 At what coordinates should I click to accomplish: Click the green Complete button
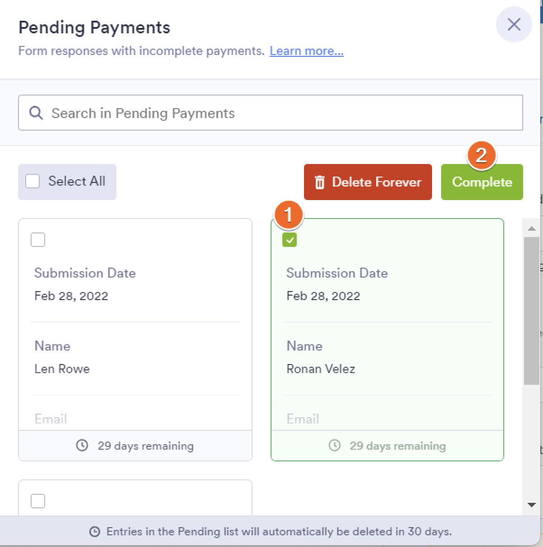tap(482, 182)
